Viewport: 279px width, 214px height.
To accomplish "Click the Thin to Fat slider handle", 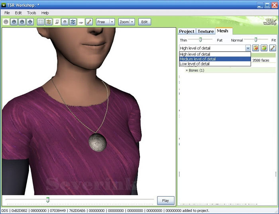I will [200, 39].
